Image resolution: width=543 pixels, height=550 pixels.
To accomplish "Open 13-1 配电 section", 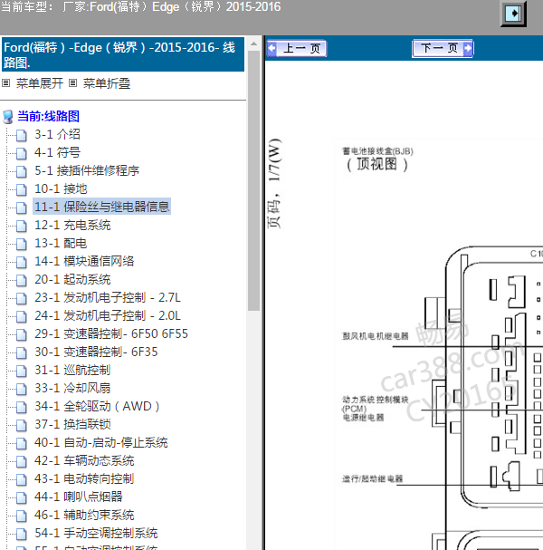I will [61, 244].
